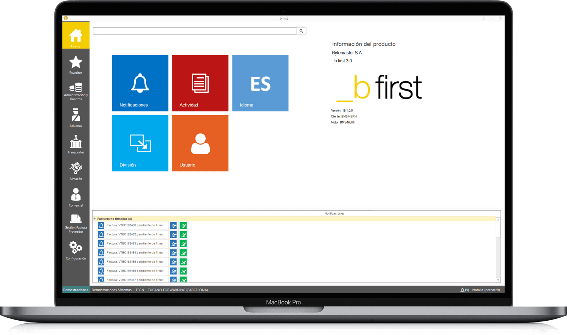Click bell icon for invoice VTBC182465
The width and height of the screenshot is (567, 335).
(101, 262)
